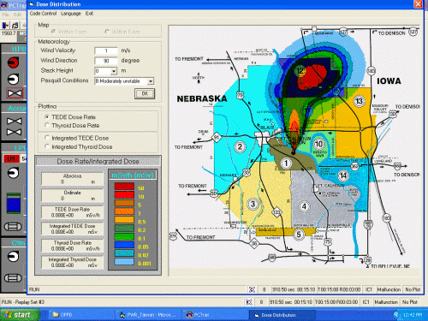Click the Wind Direction input field
Image resolution: width=428 pixels, height=321 pixels.
106,61
